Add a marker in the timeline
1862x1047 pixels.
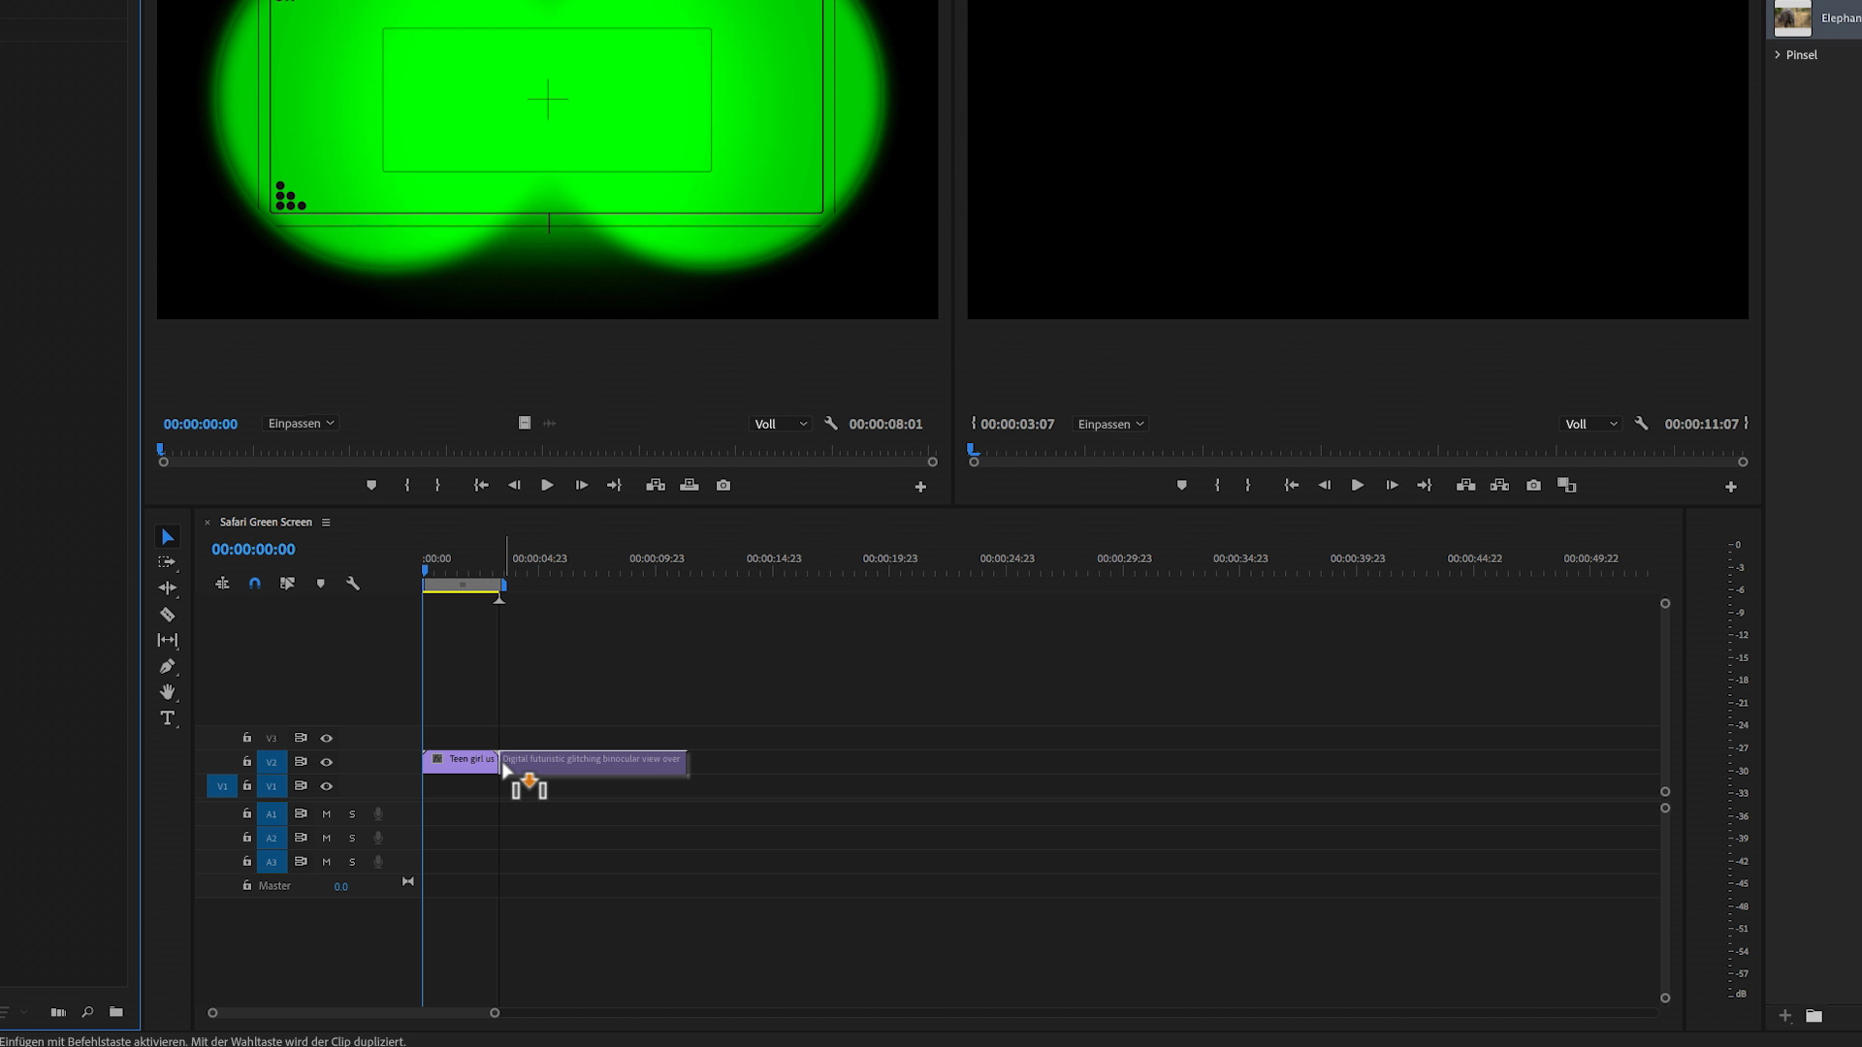pyautogui.click(x=321, y=583)
